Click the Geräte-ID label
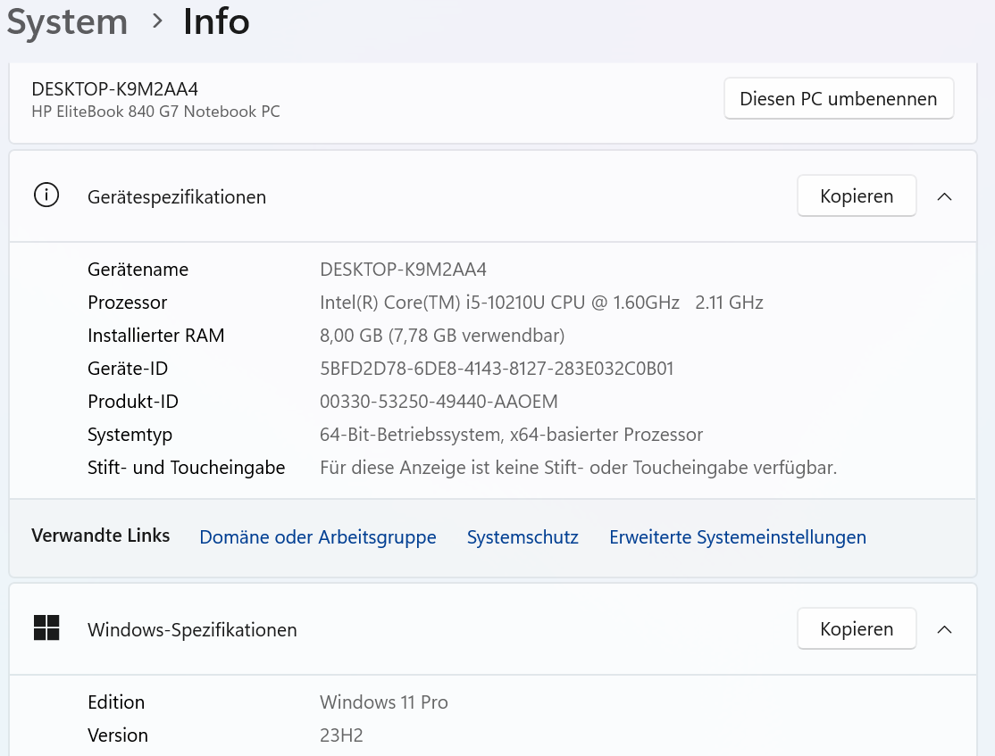 128,369
